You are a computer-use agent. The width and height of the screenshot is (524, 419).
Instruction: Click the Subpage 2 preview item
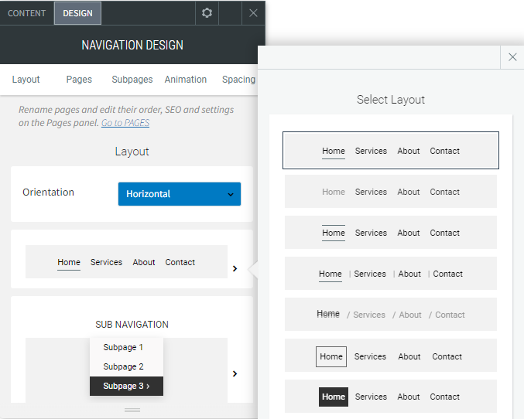click(126, 366)
